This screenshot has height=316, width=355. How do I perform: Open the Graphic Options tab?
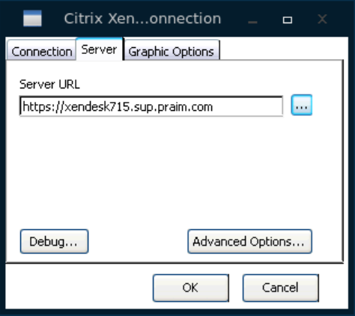point(172,50)
